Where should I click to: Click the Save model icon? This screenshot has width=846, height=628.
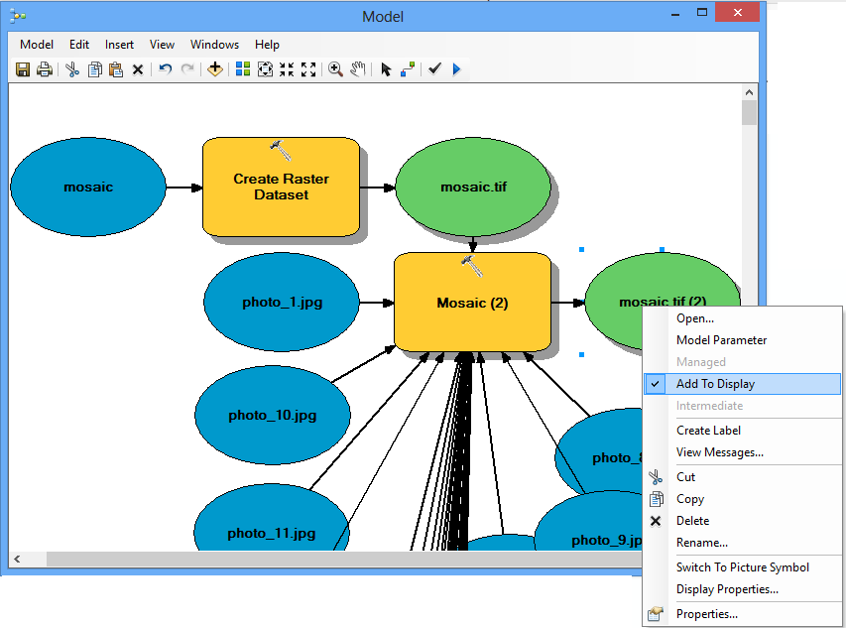(23, 69)
